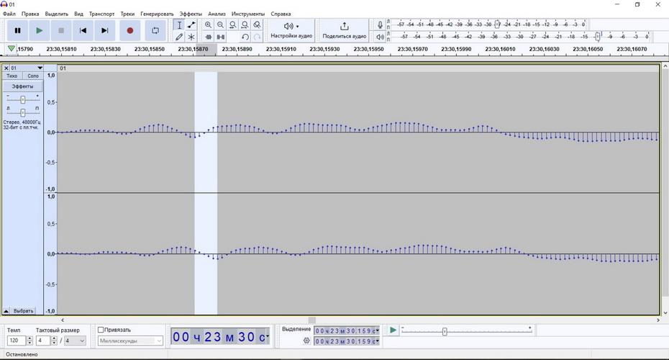Adjust the recording level slider
This screenshot has width=669, height=360.
497,24
